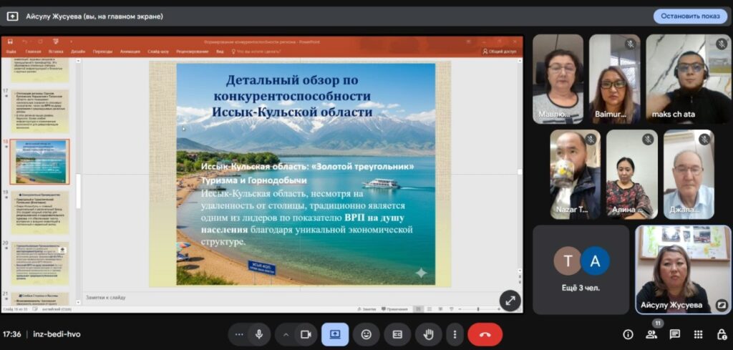Show the participants list icon

pyautogui.click(x=651, y=334)
